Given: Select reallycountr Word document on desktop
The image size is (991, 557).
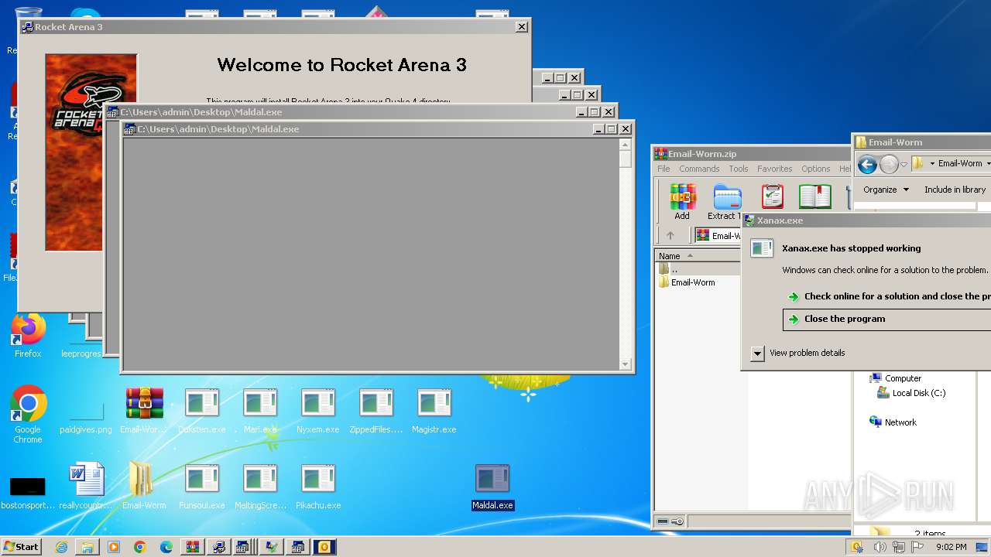Looking at the screenshot, I should [x=86, y=486].
